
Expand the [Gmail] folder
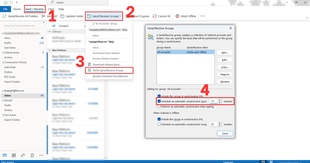(3, 100)
